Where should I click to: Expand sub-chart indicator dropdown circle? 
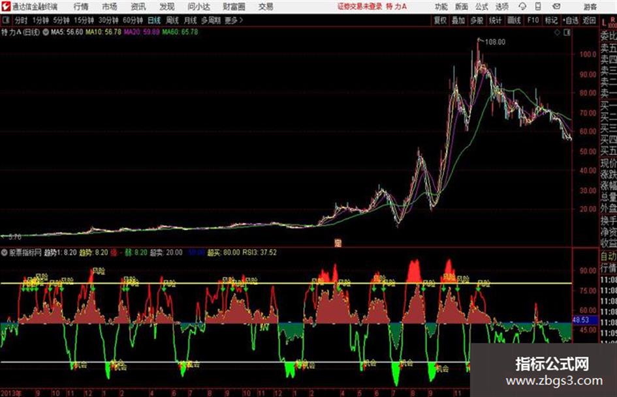[x=5, y=252]
